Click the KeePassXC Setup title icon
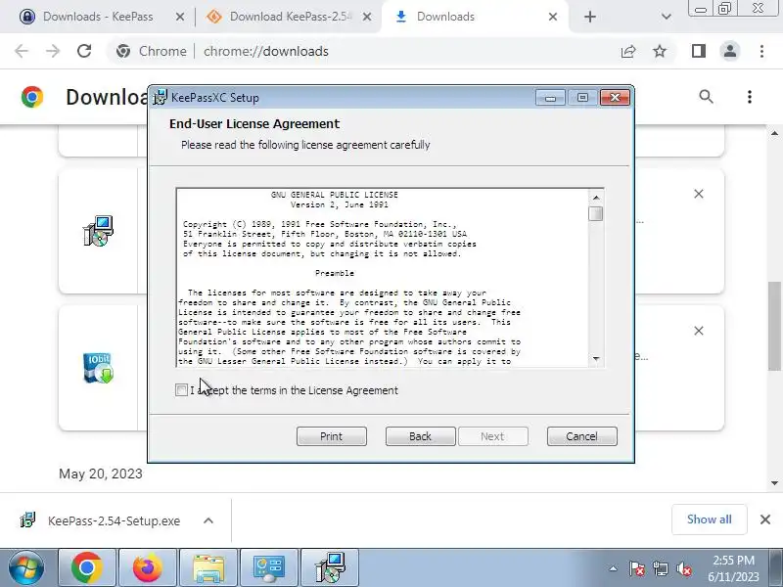Screen dimensions: 783x587 pyautogui.click(x=160, y=97)
